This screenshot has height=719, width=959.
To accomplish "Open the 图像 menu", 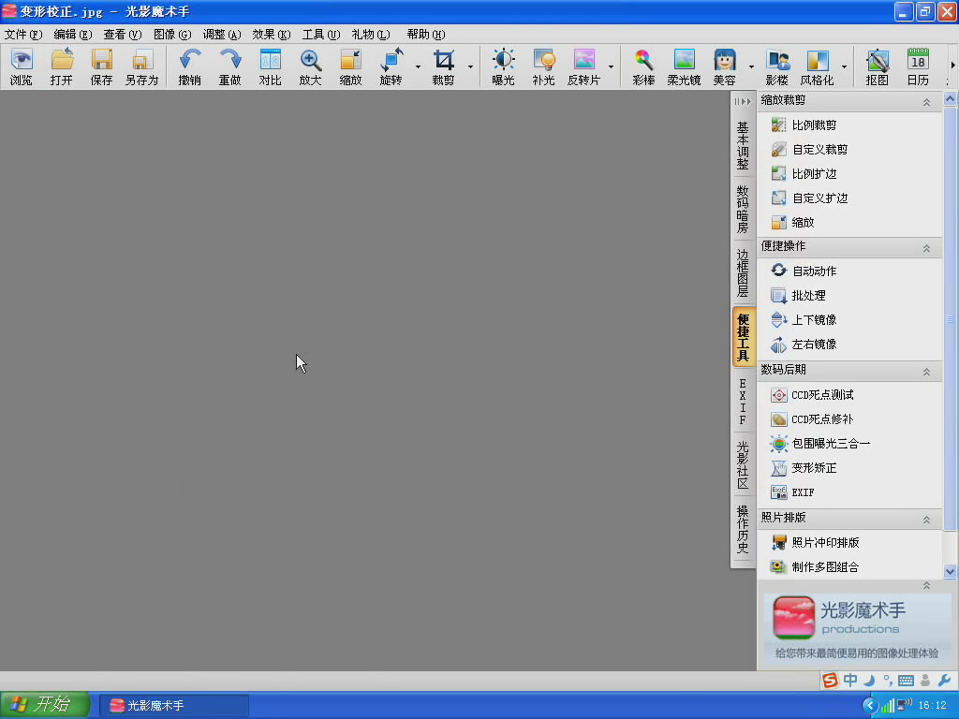I will [172, 35].
